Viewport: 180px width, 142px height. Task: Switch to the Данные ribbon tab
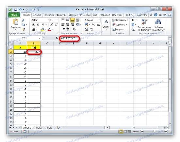[73, 15]
